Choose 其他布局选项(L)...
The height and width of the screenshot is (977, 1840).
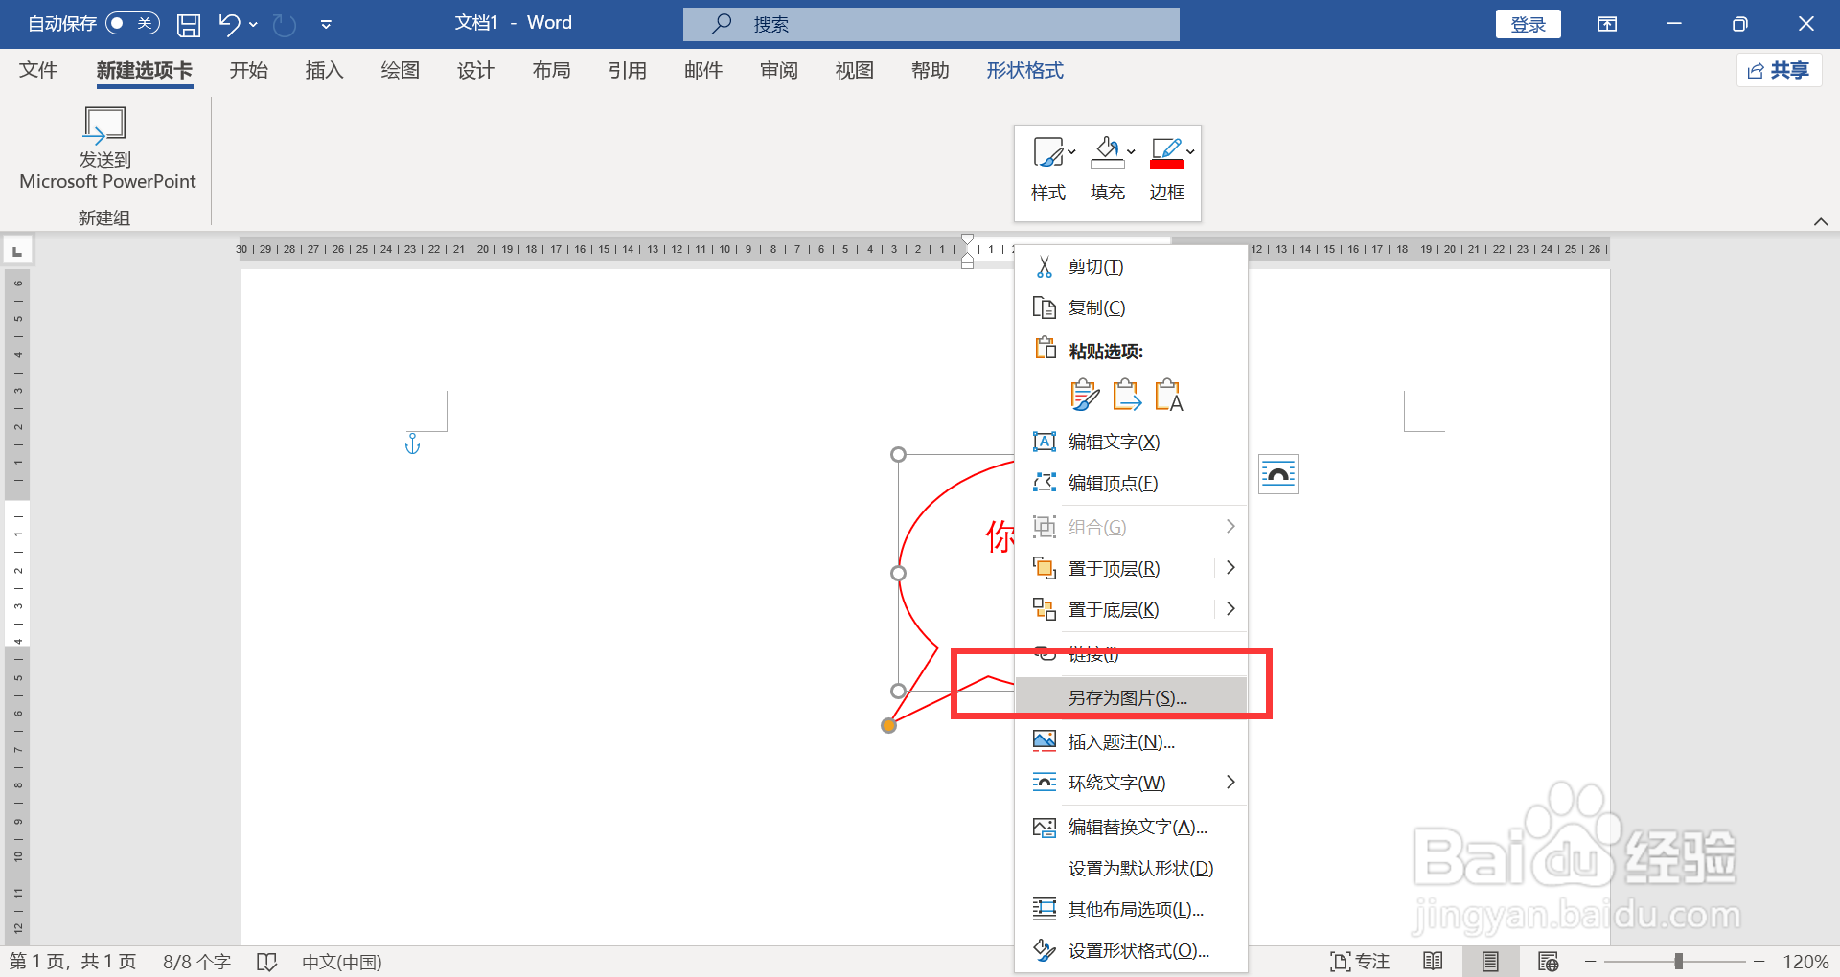coord(1132,909)
